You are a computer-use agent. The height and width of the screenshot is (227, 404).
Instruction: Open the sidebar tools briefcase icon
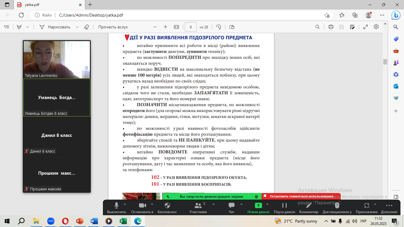[396, 51]
